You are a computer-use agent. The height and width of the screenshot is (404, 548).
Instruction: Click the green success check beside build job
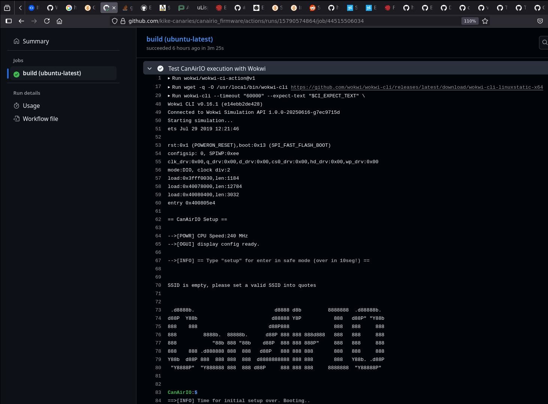pos(16,73)
